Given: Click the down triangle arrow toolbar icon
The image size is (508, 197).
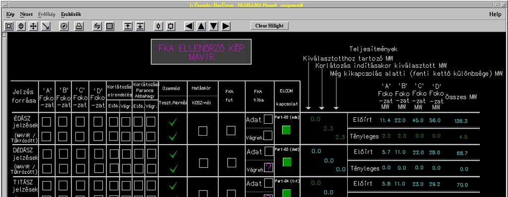Looking at the screenshot, I should coord(213,26).
